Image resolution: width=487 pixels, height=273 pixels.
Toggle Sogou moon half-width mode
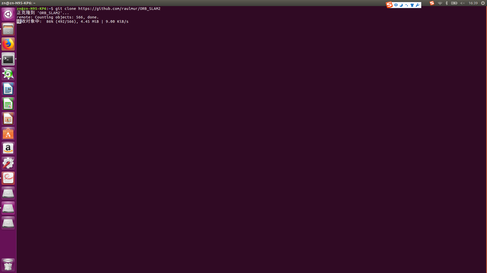click(x=401, y=5)
